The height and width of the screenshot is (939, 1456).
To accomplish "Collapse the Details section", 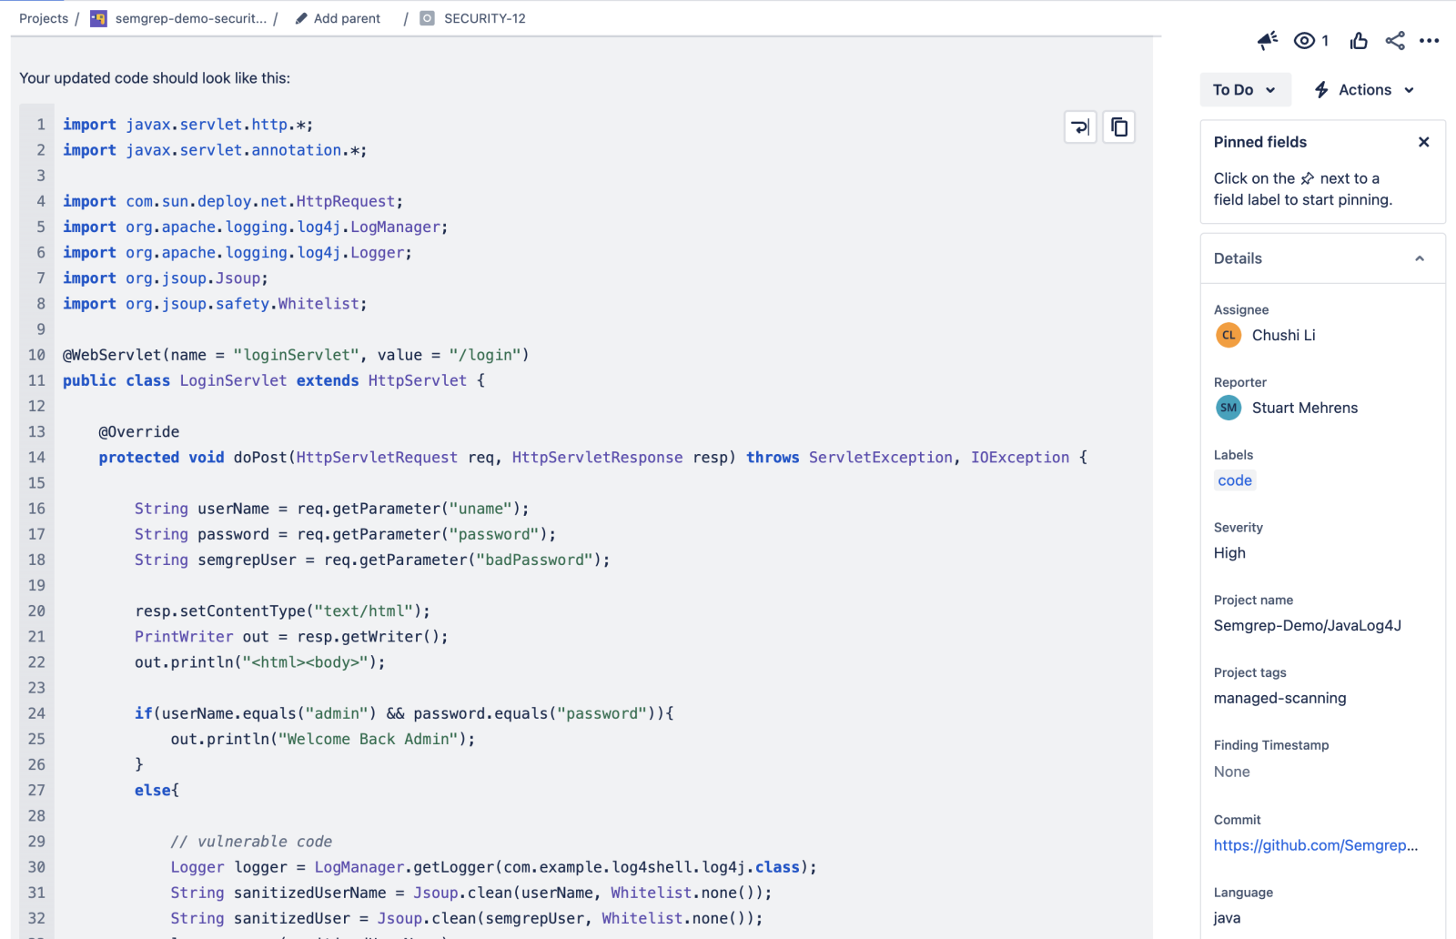I will 1419,257.
